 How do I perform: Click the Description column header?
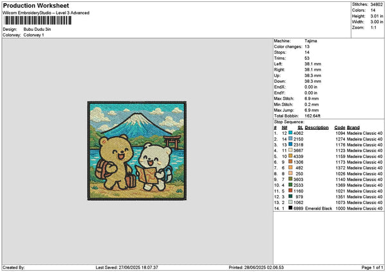tap(317, 128)
